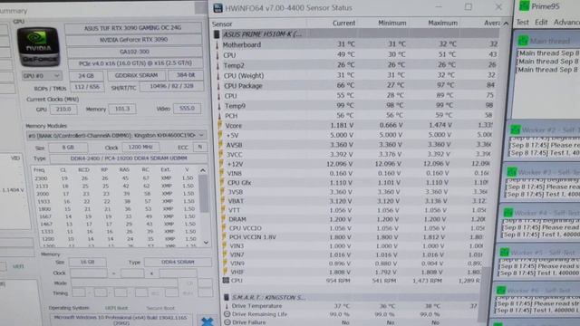Click the Worker #3 window icon in Prime95
This screenshot has width=580, height=326.
[x=512, y=172]
